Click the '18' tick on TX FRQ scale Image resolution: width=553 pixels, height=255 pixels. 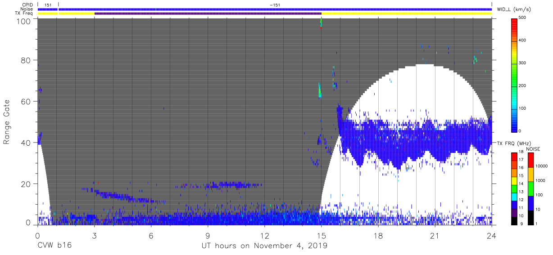tap(521, 153)
